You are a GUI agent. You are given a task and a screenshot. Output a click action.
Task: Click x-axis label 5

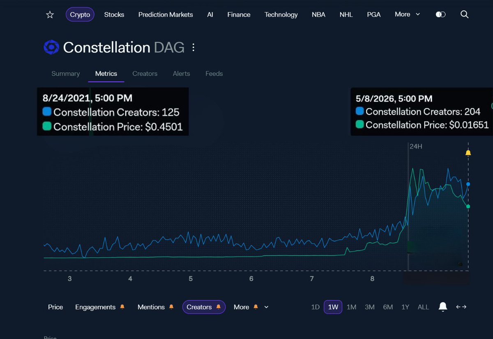pyautogui.click(x=191, y=279)
